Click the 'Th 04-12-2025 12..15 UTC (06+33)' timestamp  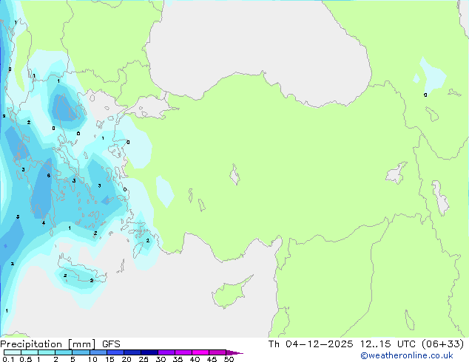click(366, 344)
